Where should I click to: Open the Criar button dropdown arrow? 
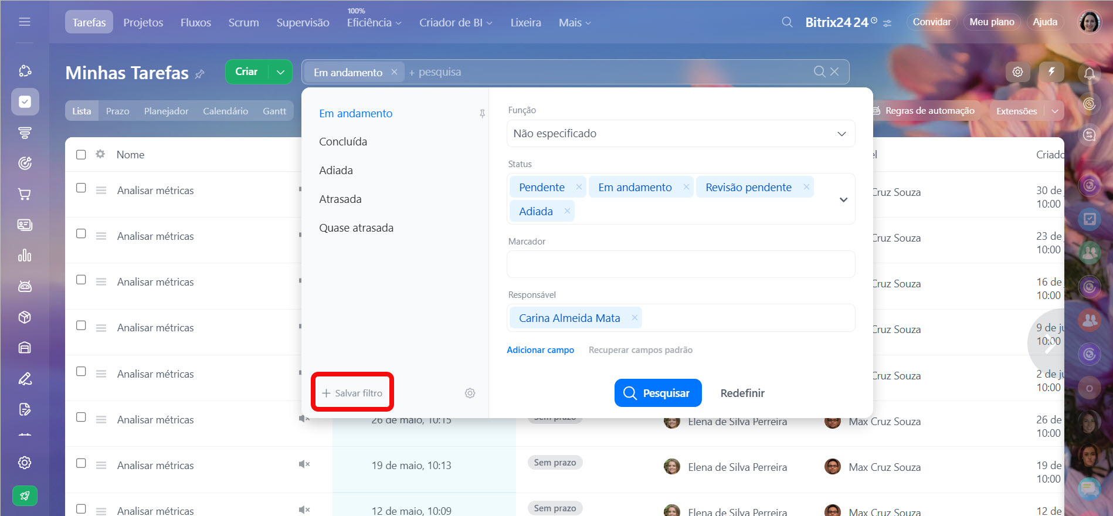coord(280,72)
